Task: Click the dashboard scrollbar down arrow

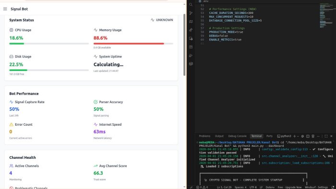Action: click(x=184, y=187)
